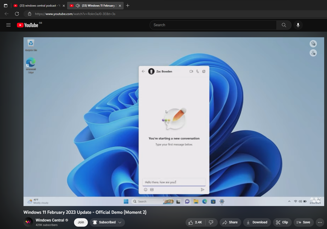Go back in Zac Bowden chat
The height and width of the screenshot is (229, 327).
pyautogui.click(x=143, y=71)
